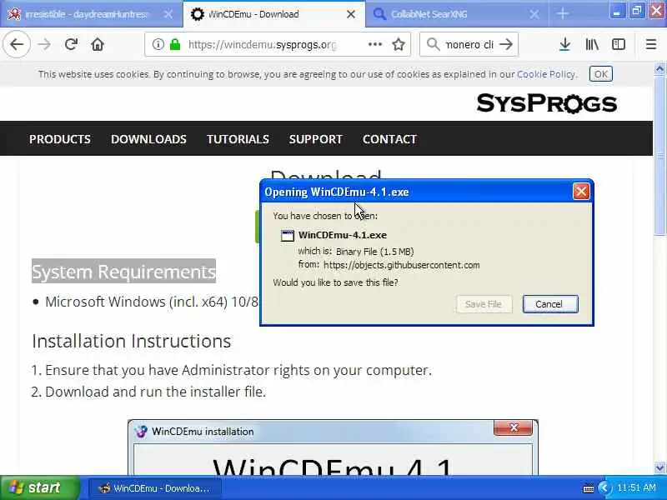667x500 pixels.
Task: Open the SUPPORT menu
Action: coord(316,139)
